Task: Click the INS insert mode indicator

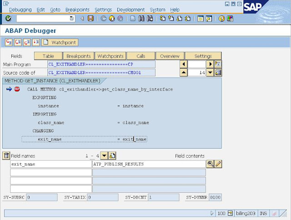Action: [263, 213]
